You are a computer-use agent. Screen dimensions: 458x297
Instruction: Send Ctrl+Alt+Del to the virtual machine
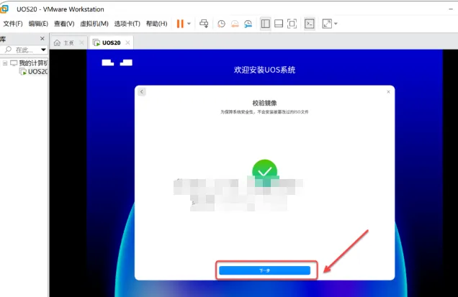tap(204, 24)
